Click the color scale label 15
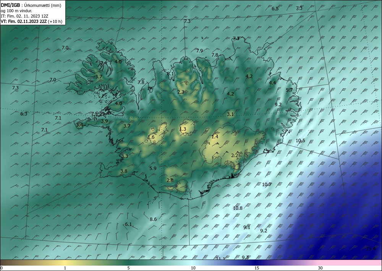Image resolution: width=382 pixels, height=271 pixels. coord(257,268)
